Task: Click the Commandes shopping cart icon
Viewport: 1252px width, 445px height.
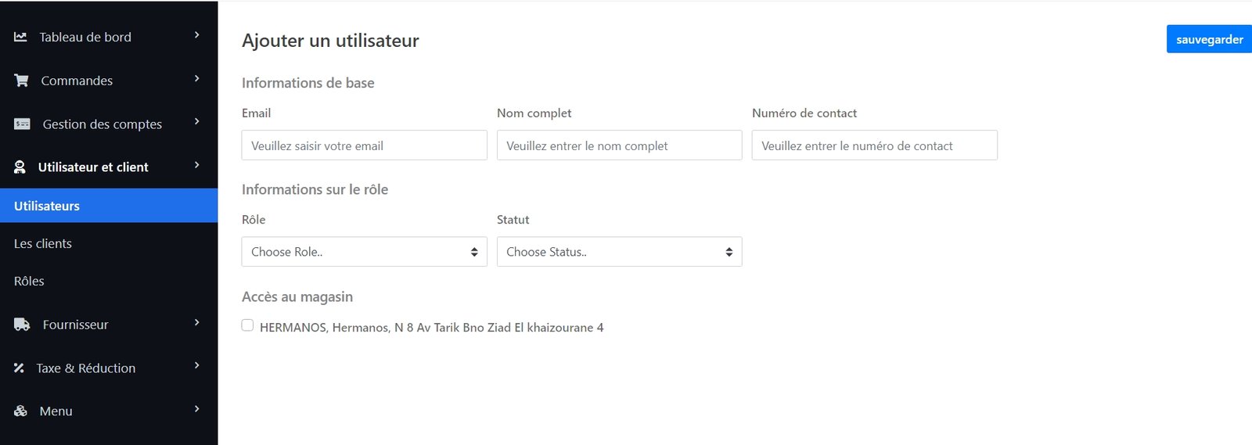Action: [x=21, y=81]
